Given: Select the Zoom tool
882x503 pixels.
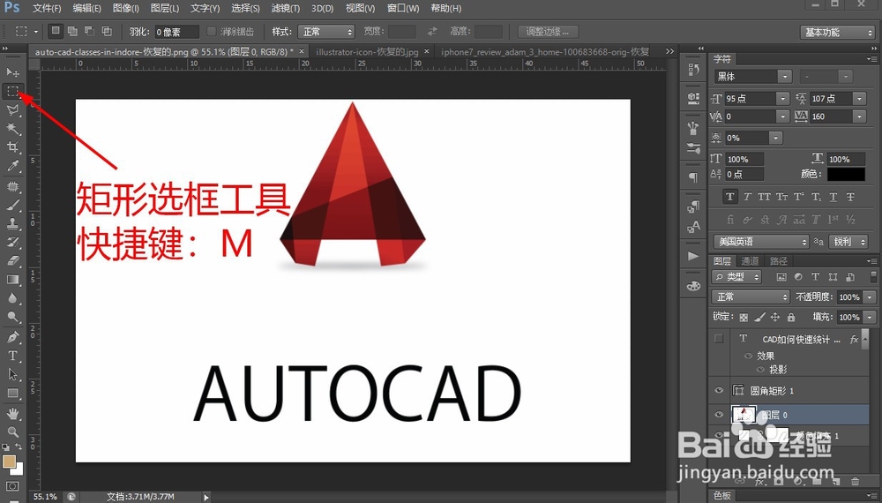Looking at the screenshot, I should coord(12,432).
